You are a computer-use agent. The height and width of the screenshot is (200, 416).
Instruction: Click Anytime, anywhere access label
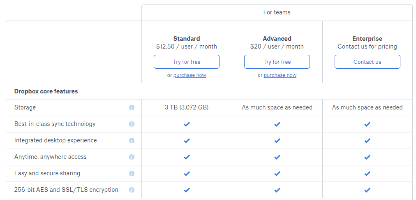point(51,157)
